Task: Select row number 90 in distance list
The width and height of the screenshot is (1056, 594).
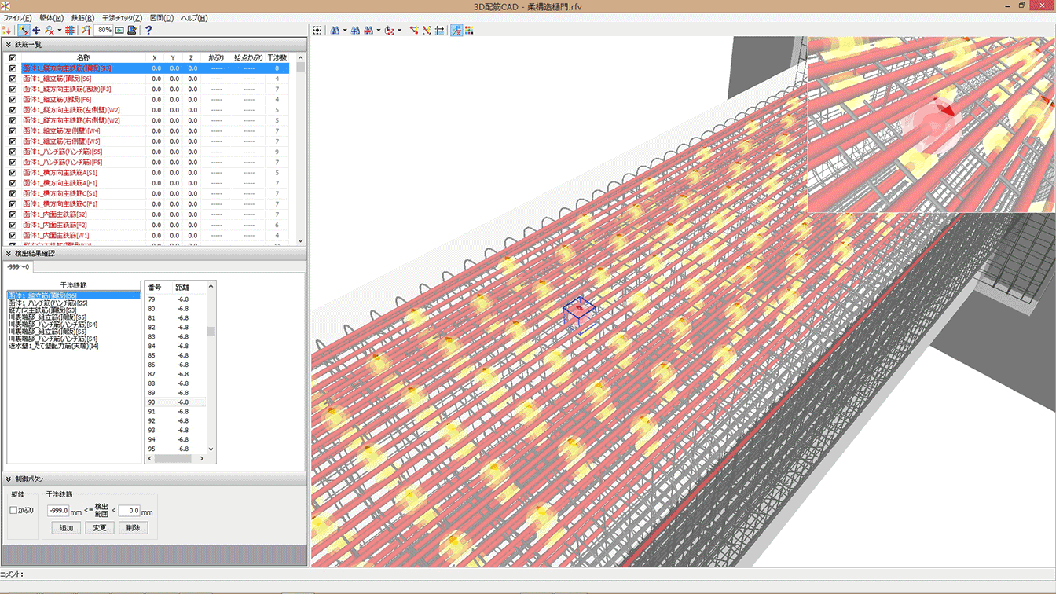Action: (x=175, y=402)
